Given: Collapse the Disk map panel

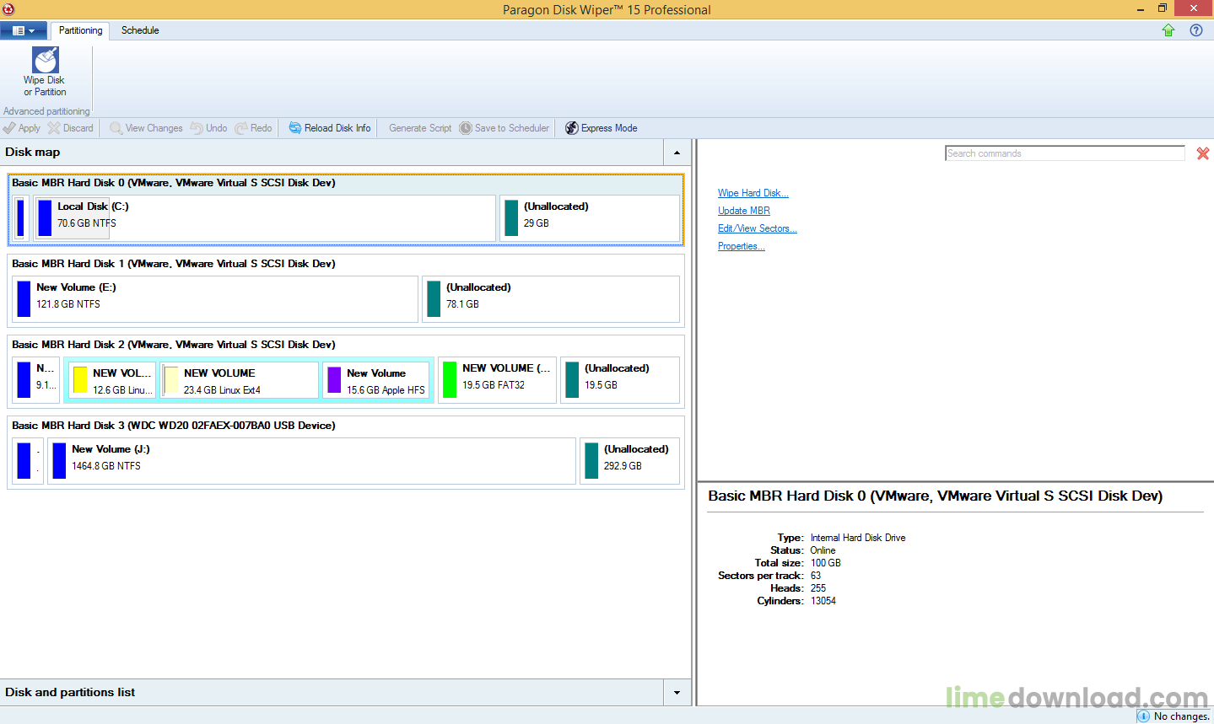Looking at the screenshot, I should [677, 153].
